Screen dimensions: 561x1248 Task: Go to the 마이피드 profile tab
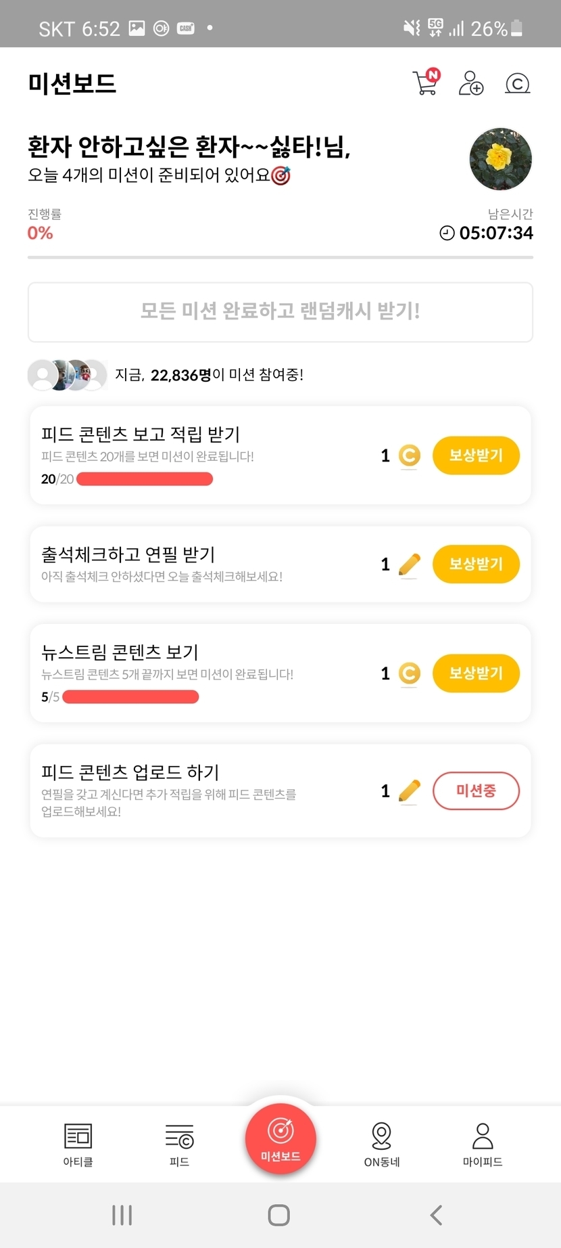click(483, 1144)
